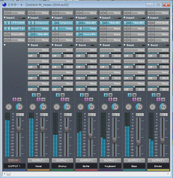Mute the Bass channel
The width and height of the screenshot is (173, 178).
(x=134, y=95)
